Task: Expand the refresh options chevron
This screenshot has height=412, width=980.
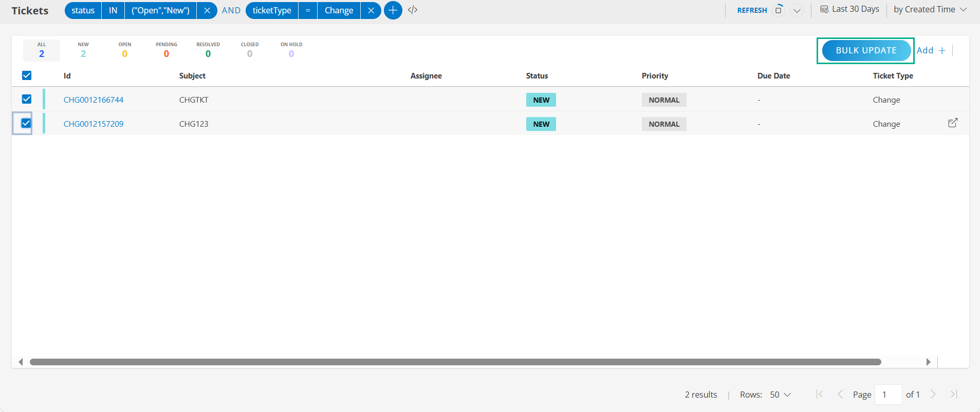Action: coord(797,10)
